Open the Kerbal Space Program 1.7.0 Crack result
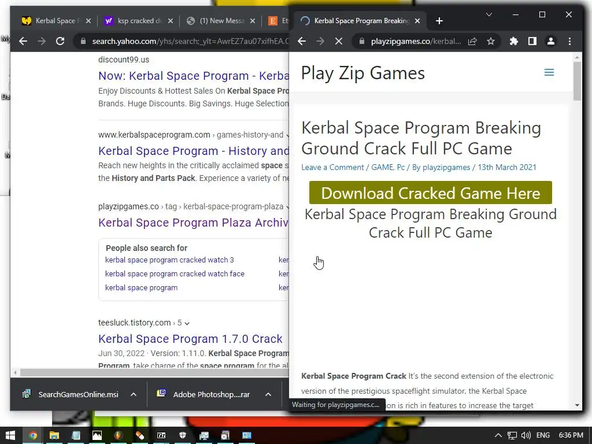 click(x=190, y=339)
